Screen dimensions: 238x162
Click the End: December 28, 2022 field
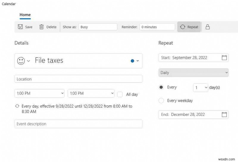[194, 114]
